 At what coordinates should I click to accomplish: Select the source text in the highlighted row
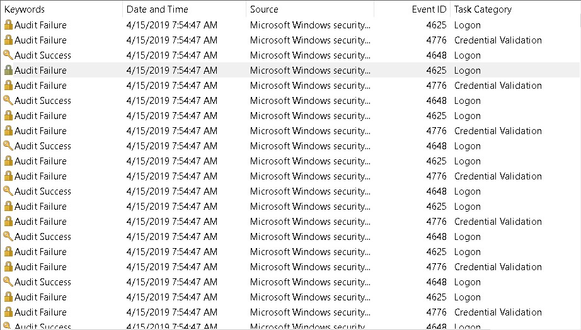click(x=310, y=71)
